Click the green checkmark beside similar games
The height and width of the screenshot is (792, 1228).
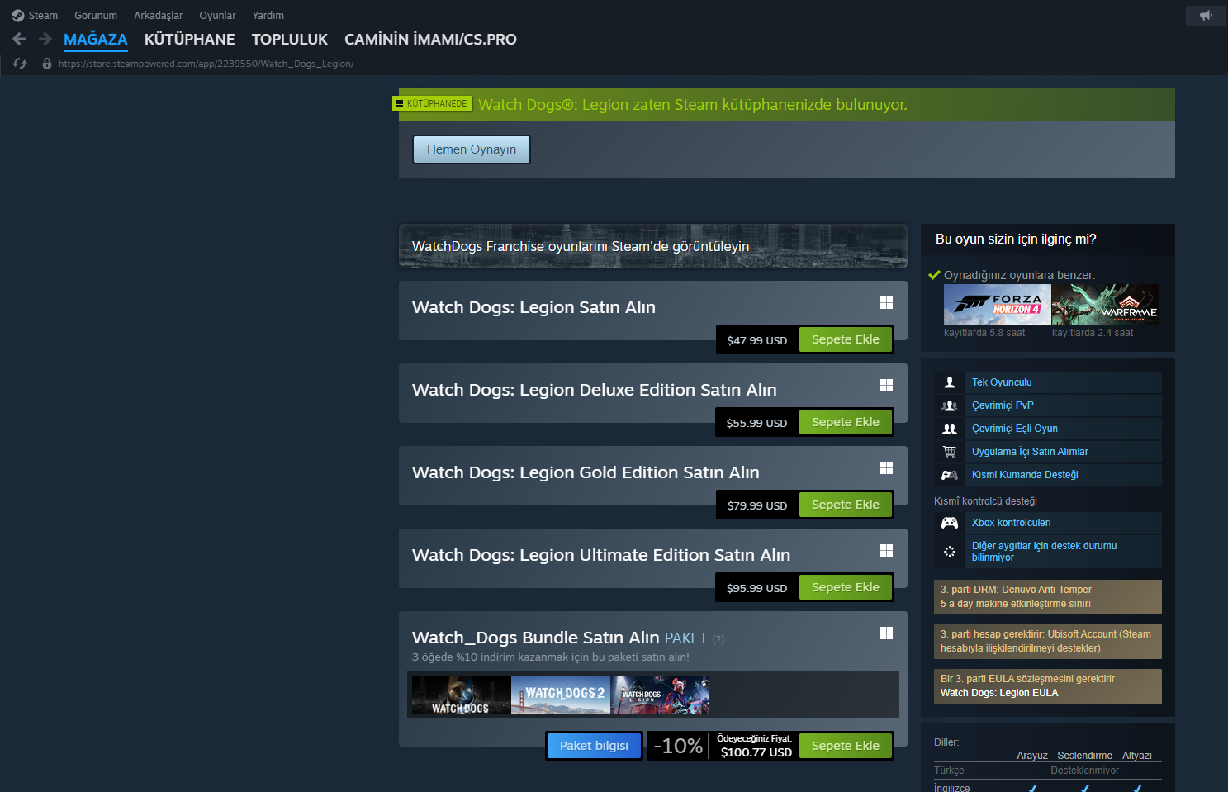(x=934, y=275)
